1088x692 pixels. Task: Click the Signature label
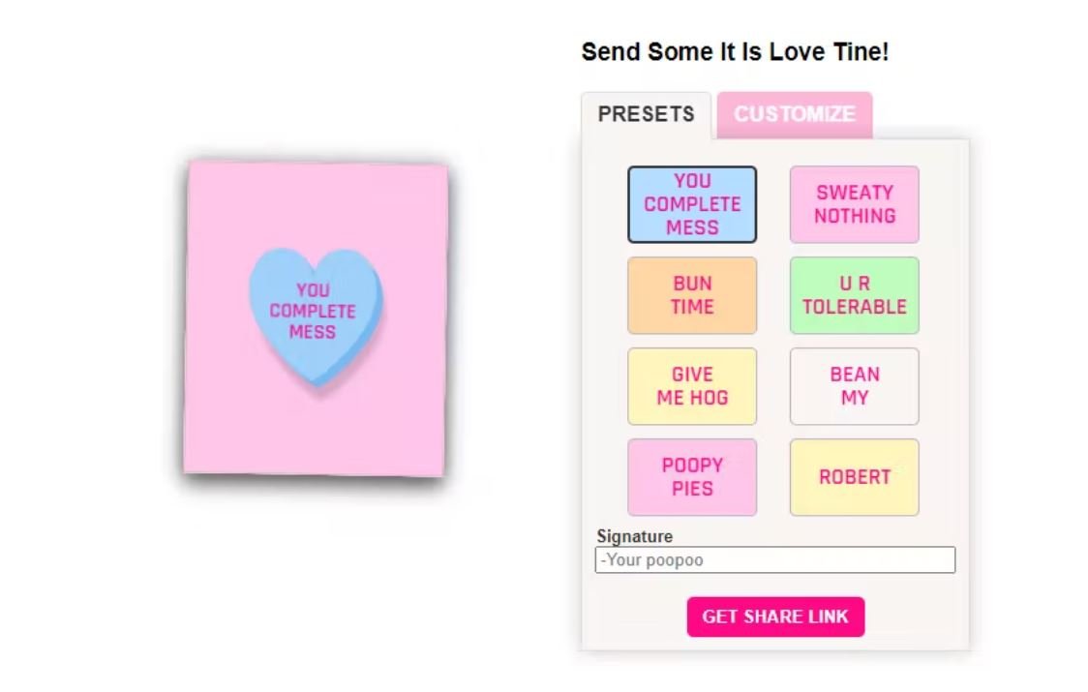(634, 536)
